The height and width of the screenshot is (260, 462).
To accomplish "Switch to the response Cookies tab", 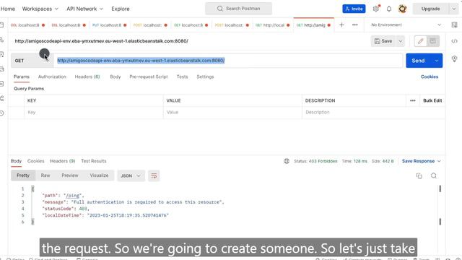I will (x=35, y=161).
